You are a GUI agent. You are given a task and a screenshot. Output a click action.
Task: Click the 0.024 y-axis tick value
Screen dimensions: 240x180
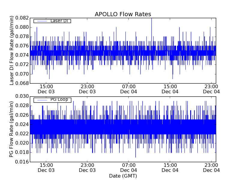[22, 124]
